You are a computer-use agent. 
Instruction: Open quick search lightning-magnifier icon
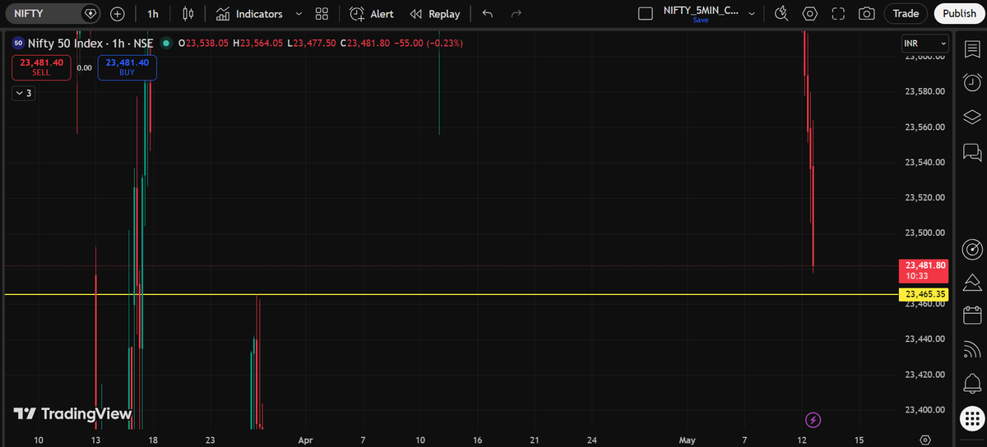781,14
